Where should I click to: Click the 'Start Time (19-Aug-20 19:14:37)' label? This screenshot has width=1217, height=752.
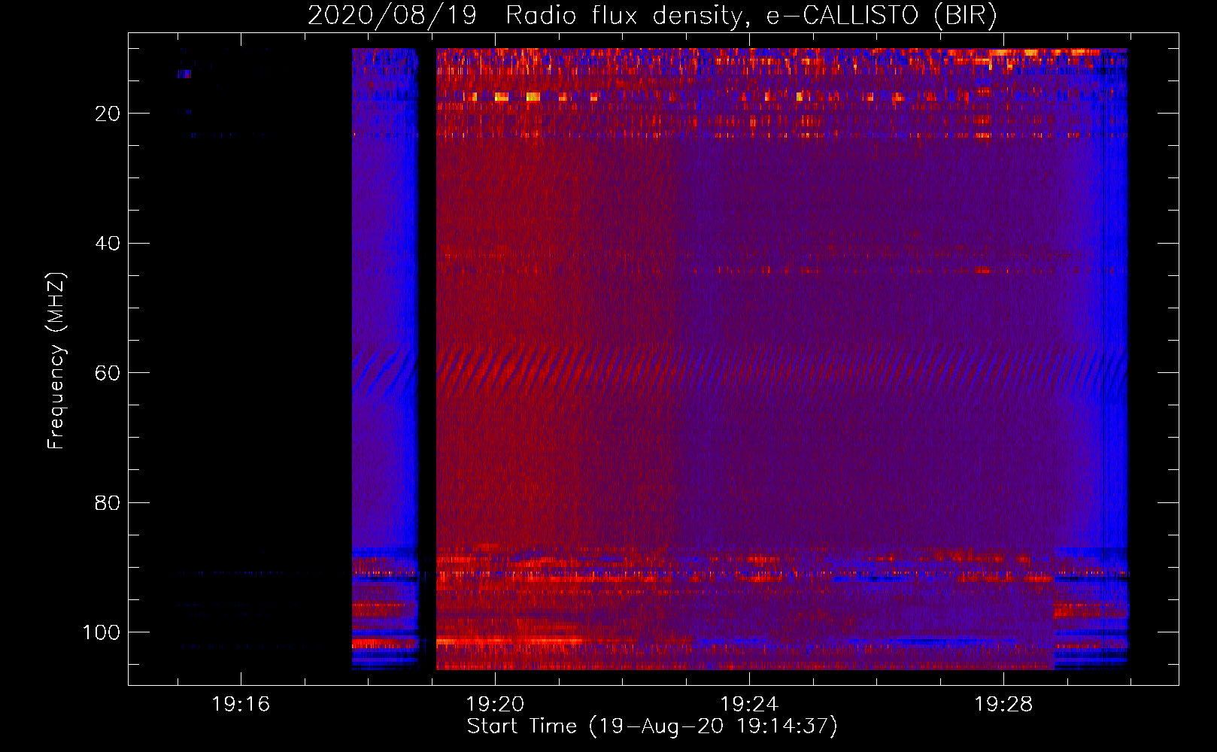(652, 726)
